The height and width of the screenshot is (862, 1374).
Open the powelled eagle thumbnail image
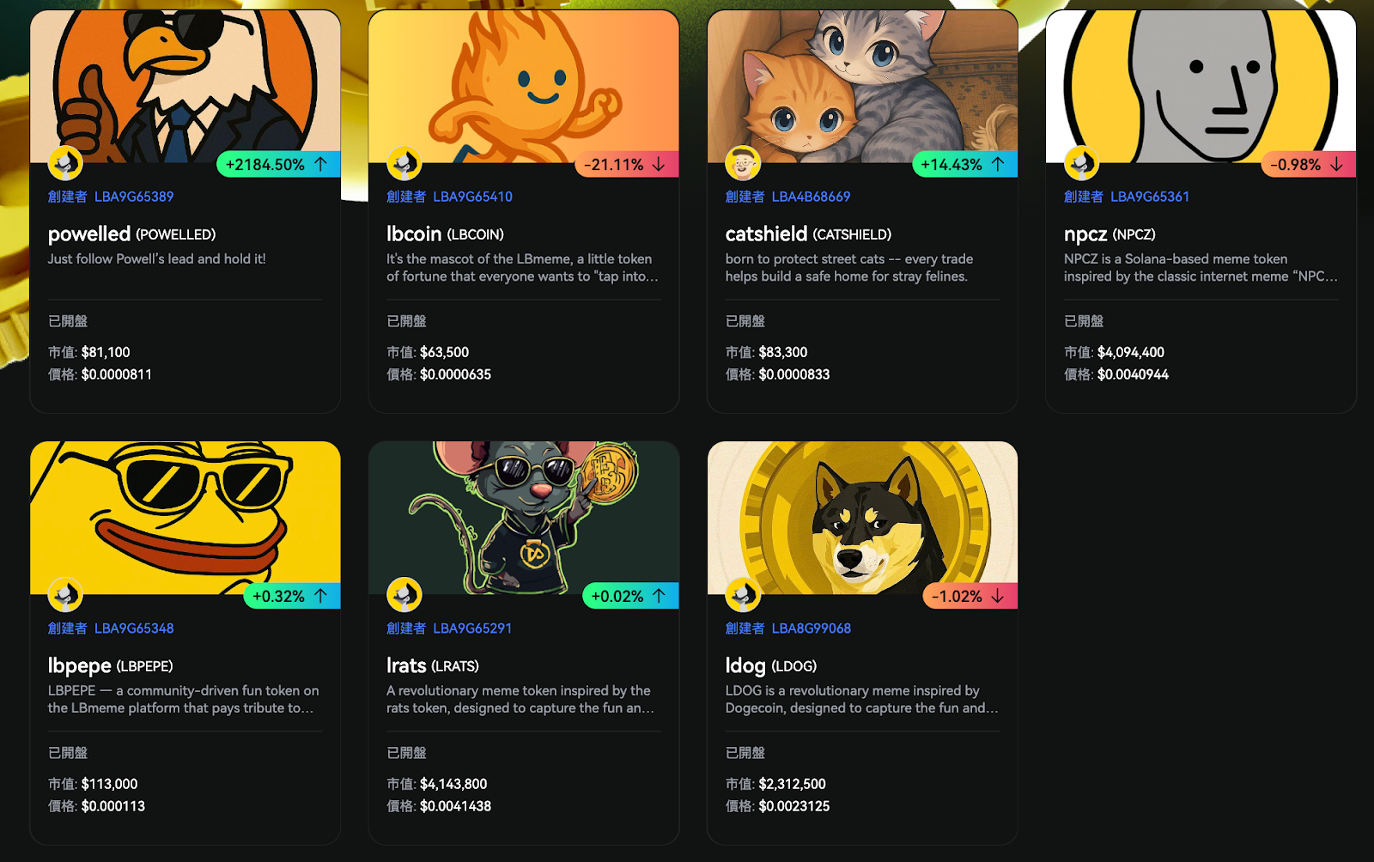point(185,86)
